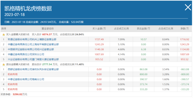Click 机构专用 in sell row 2
The height and width of the screenshot is (98, 193).
point(13,74)
